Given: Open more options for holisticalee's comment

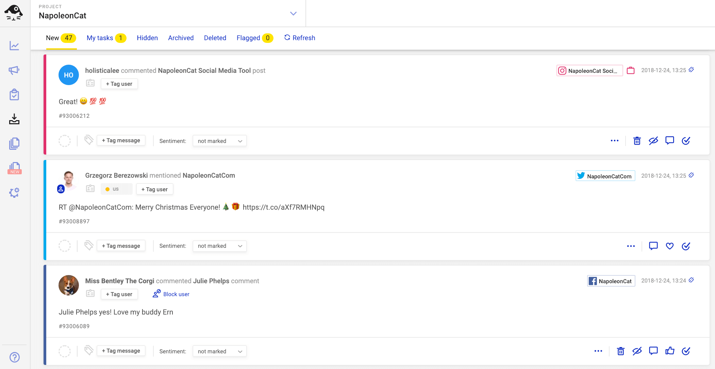Looking at the screenshot, I should (x=615, y=141).
